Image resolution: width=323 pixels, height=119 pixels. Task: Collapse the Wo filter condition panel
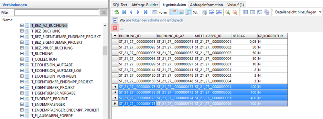(x=115, y=20)
